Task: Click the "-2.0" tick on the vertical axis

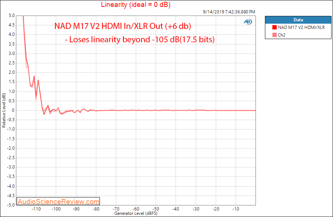Action: (x=11, y=148)
